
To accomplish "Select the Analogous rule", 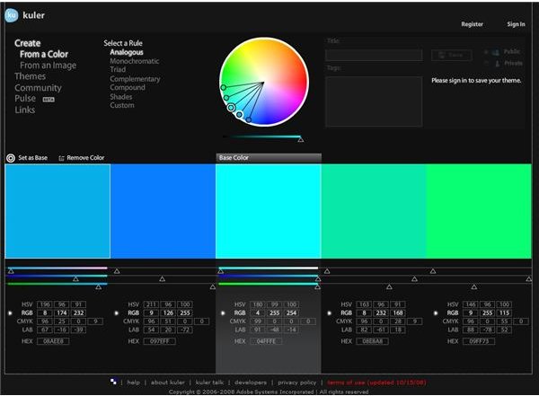I will click(127, 53).
